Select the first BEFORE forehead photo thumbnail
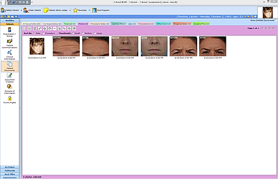The width and height of the screenshot is (278, 179). click(66, 46)
